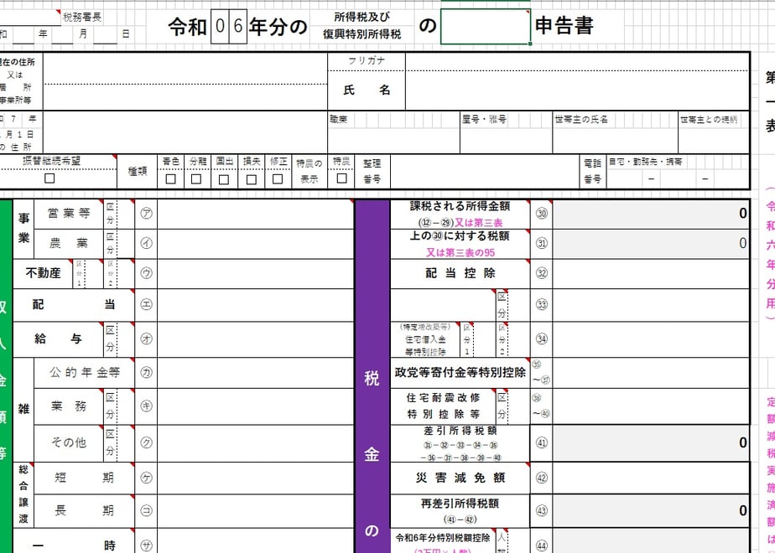Select the 住宅耐震改修特別控除等 amount cell
Viewport: 775px width, 553px height.
pyautogui.click(x=651, y=406)
